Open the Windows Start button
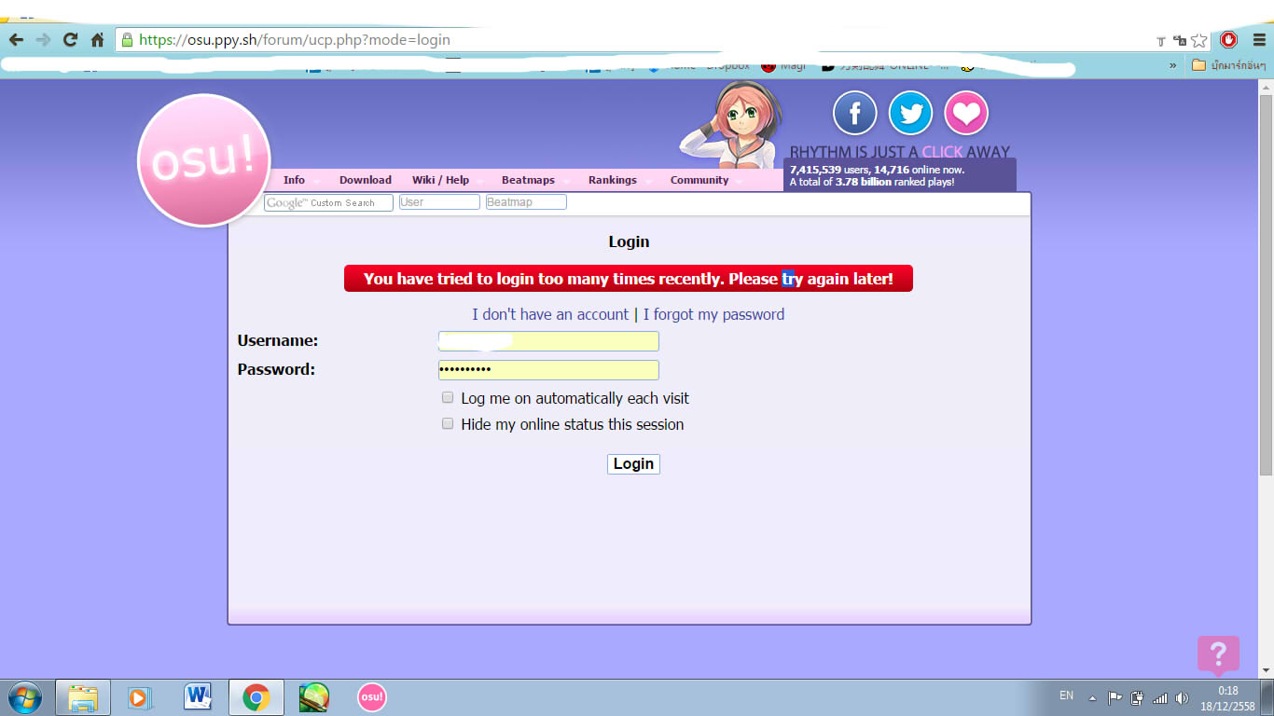The height and width of the screenshot is (716, 1274). [25, 696]
